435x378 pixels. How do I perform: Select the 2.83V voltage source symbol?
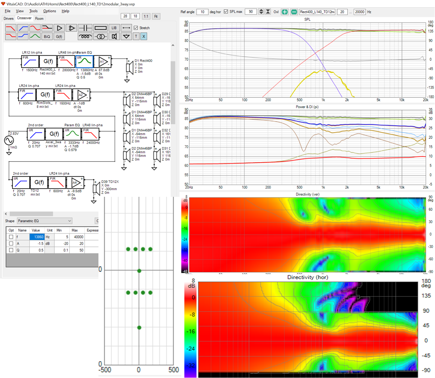click(x=9, y=140)
